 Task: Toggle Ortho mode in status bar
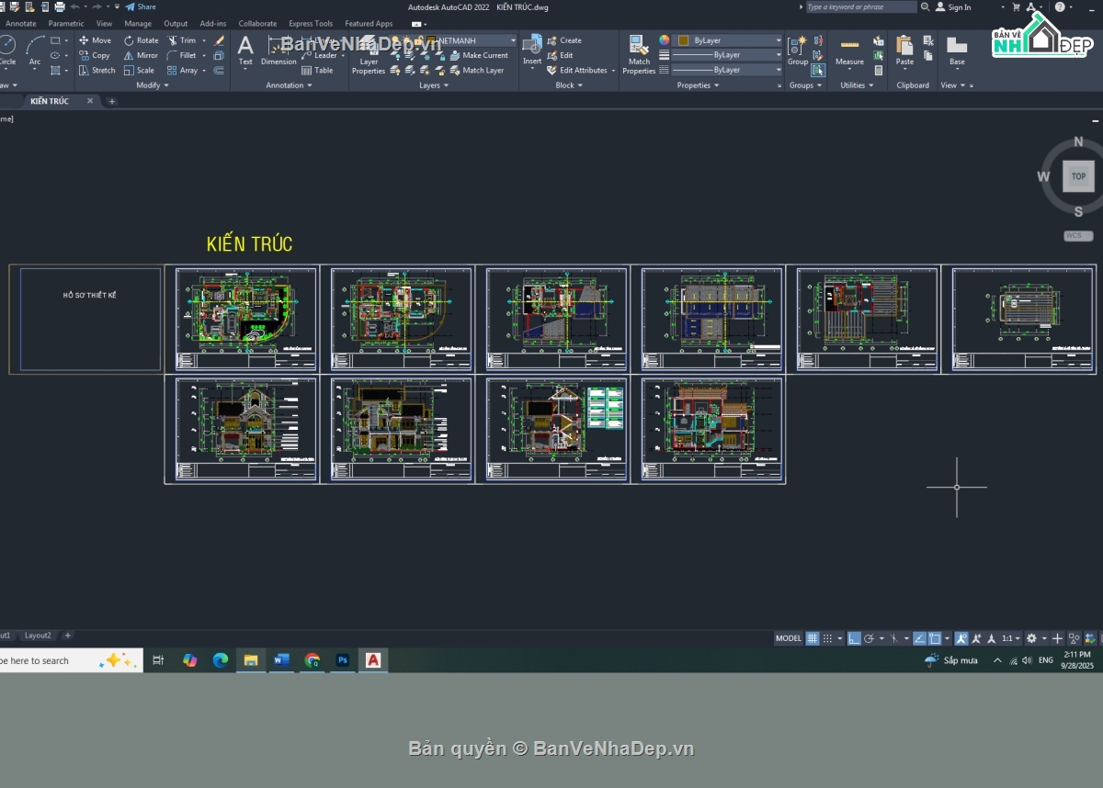[x=854, y=638]
